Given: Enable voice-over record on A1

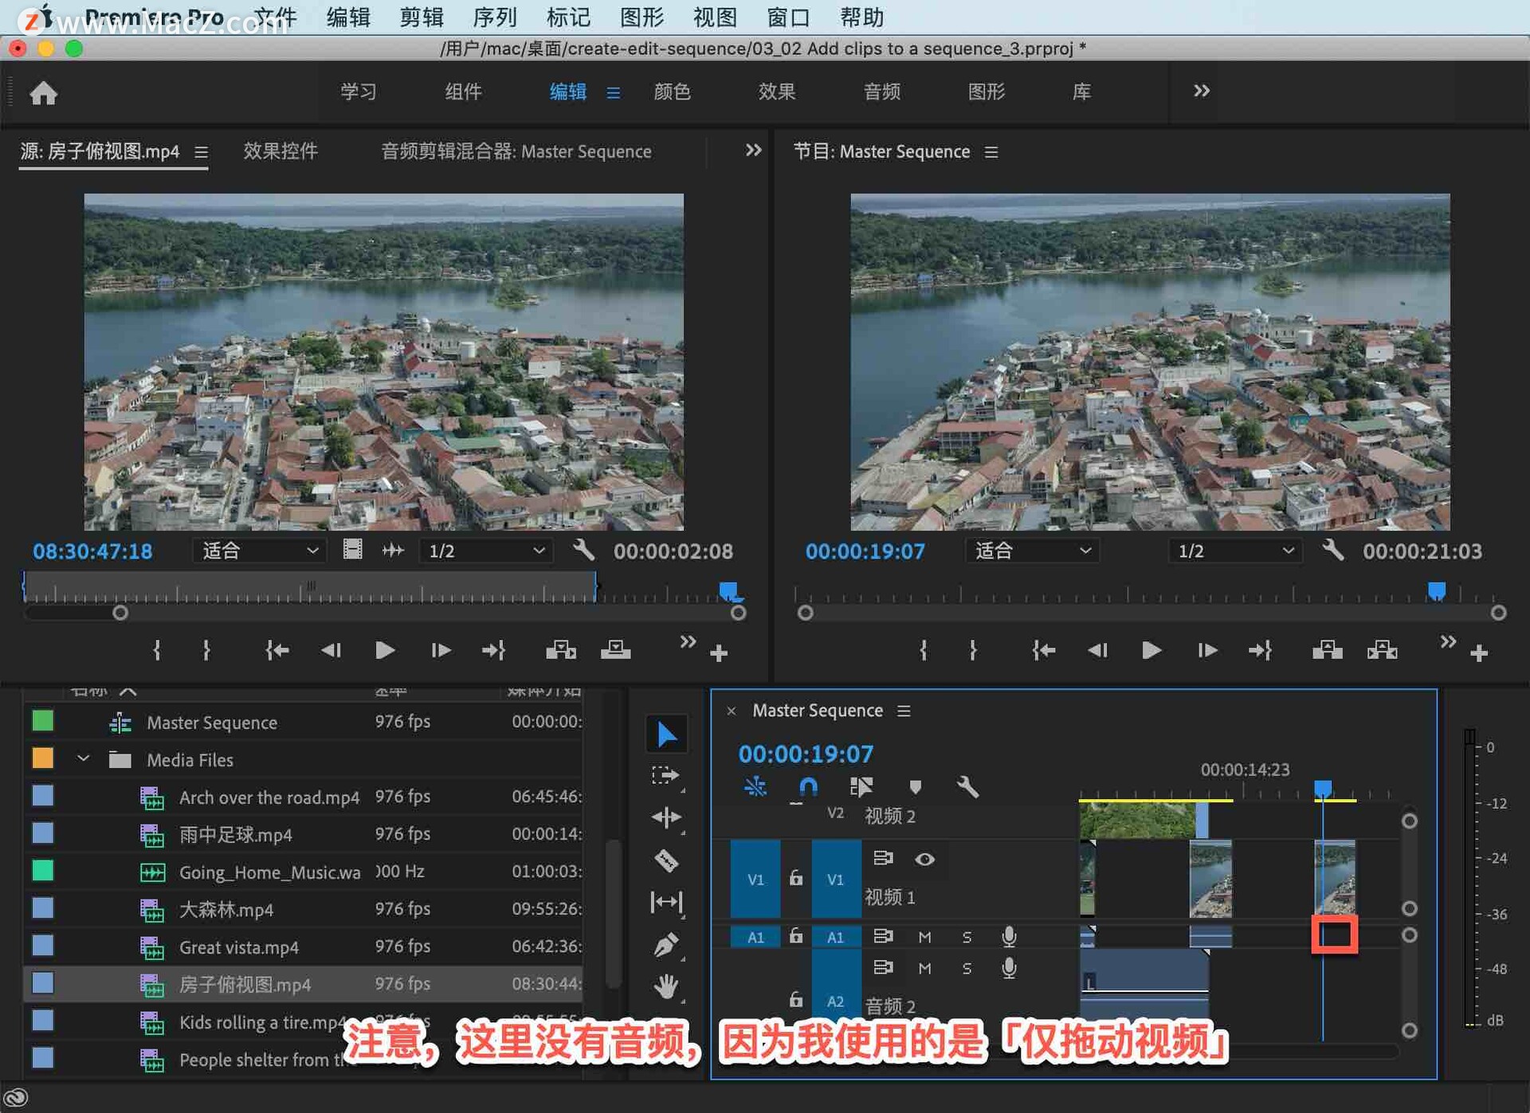Looking at the screenshot, I should point(1009,936).
